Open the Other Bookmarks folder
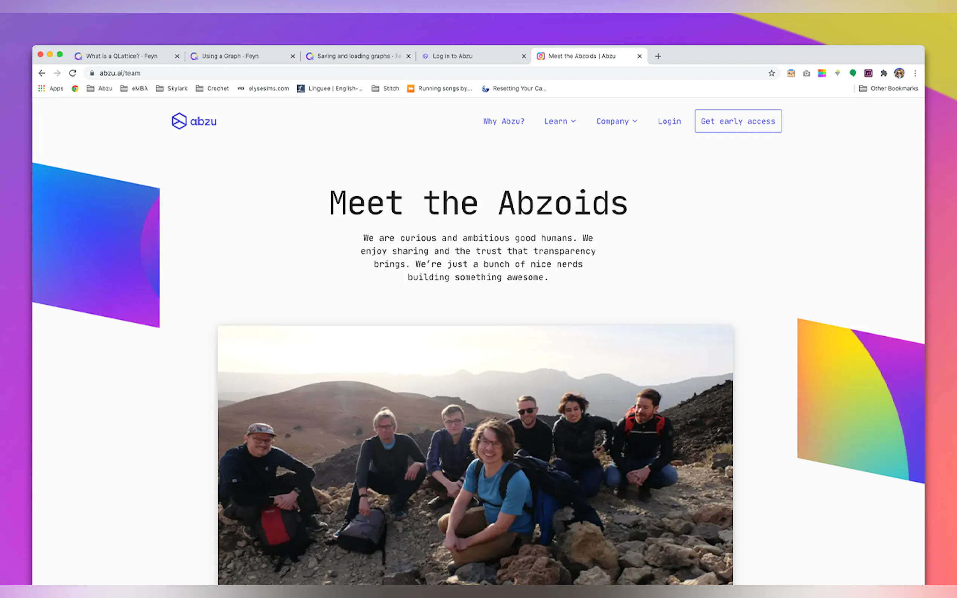Screen dimensions: 957x598 [888, 88]
